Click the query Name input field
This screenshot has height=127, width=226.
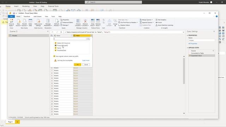[x=202, y=41]
